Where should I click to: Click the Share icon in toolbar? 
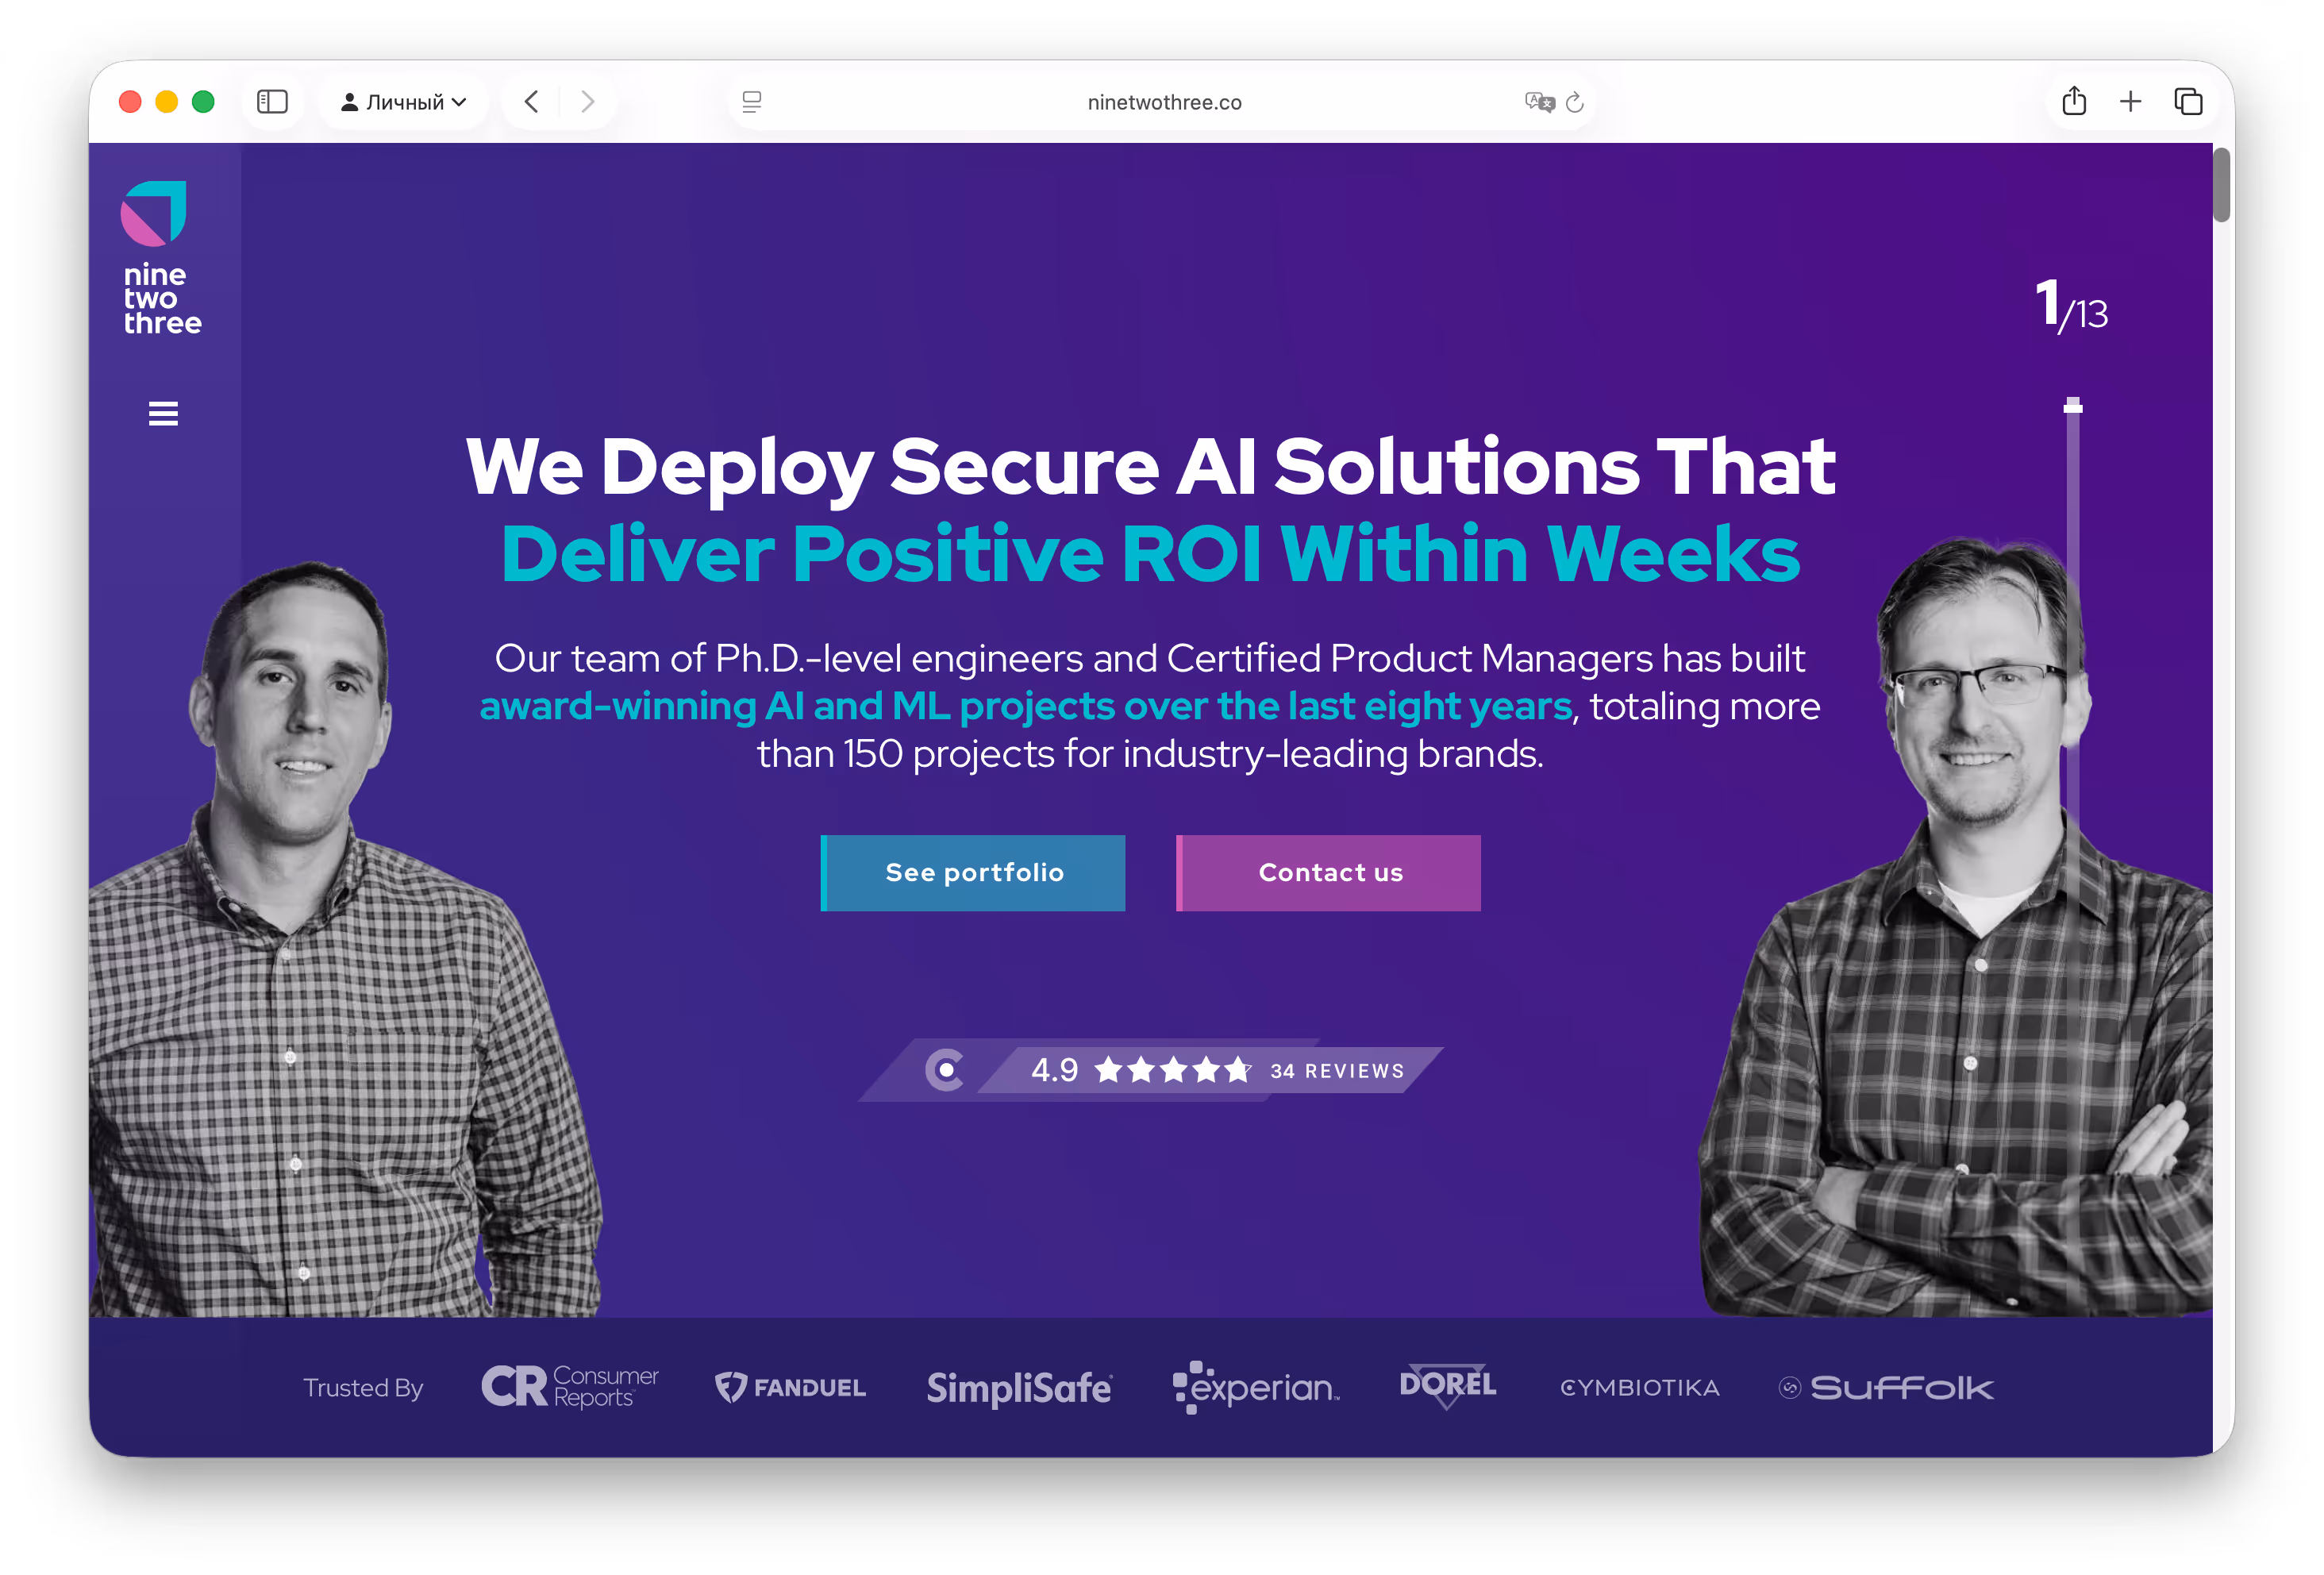click(x=2073, y=102)
